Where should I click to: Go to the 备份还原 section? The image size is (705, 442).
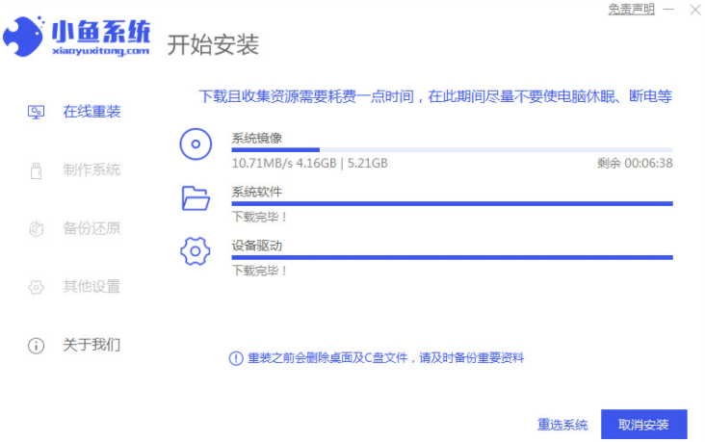(x=91, y=228)
